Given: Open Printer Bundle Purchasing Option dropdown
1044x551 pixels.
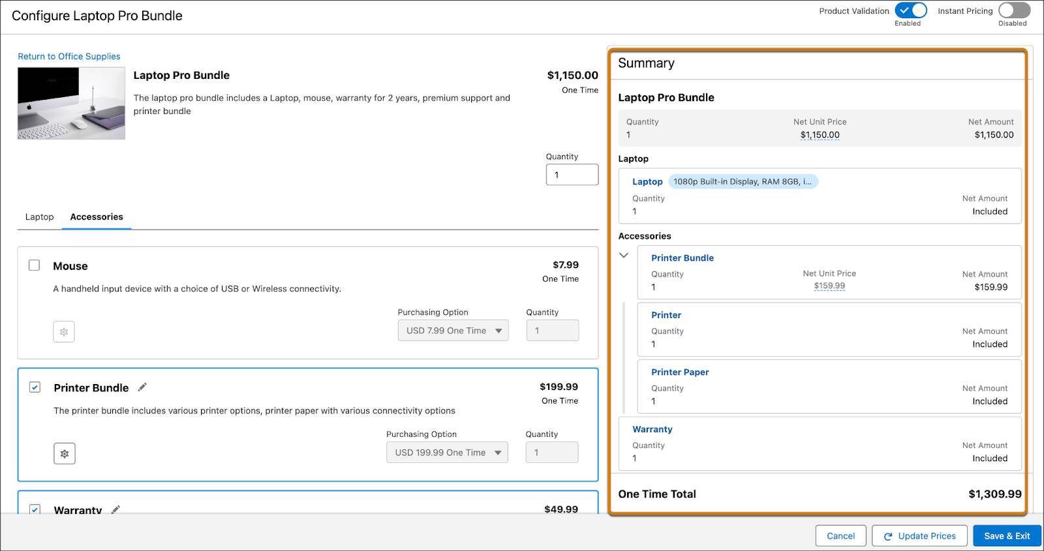Looking at the screenshot, I should pyautogui.click(x=447, y=453).
